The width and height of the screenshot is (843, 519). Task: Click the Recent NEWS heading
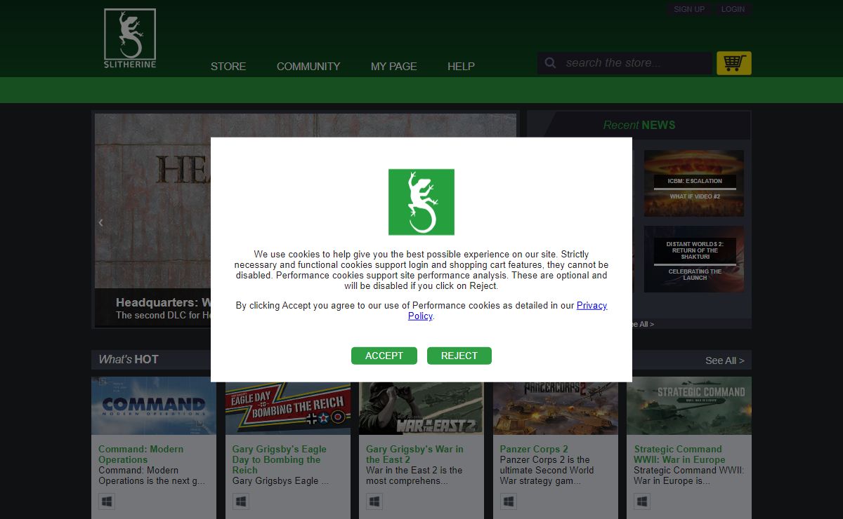(x=639, y=125)
